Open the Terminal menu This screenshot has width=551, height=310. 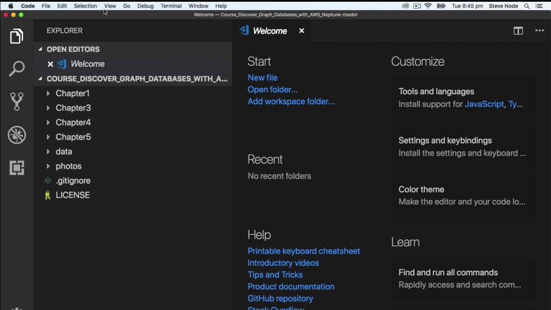pos(171,6)
